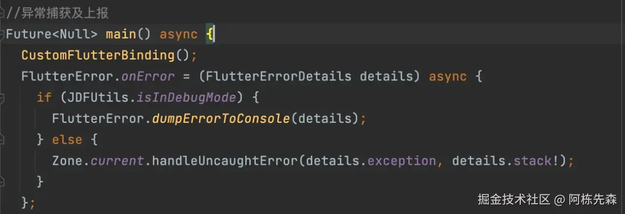
Task: Click the italic current property after Zone
Action: pos(117,161)
